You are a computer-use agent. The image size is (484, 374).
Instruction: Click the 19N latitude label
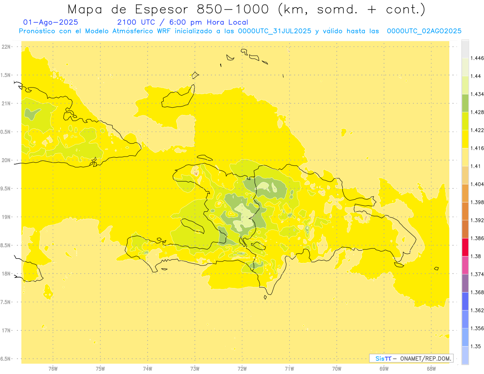click(x=6, y=217)
